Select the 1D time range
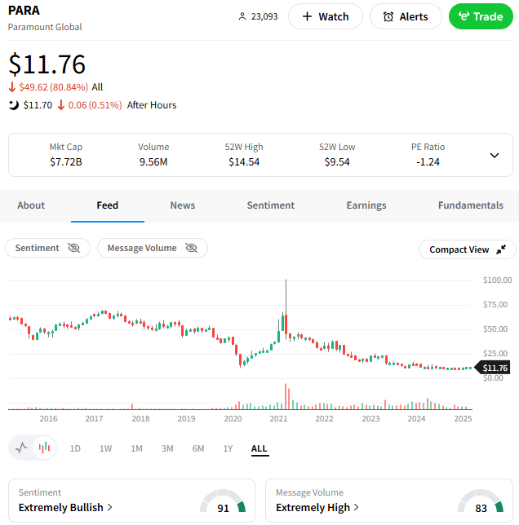519x525 pixels. tap(75, 448)
